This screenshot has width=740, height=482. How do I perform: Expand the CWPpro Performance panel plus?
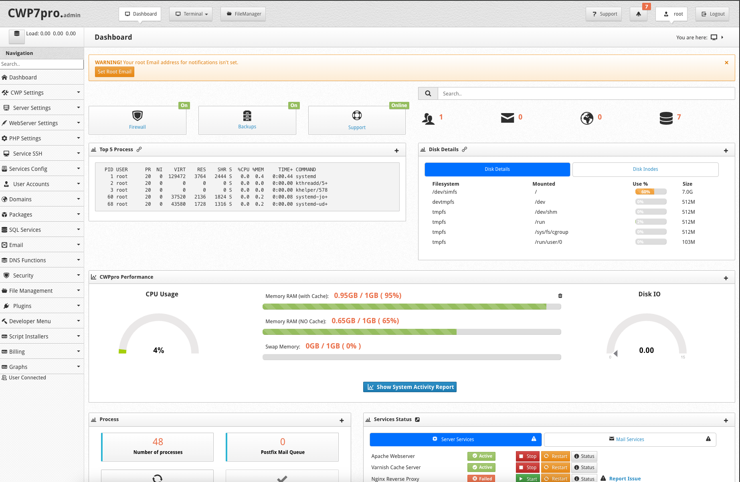(726, 278)
